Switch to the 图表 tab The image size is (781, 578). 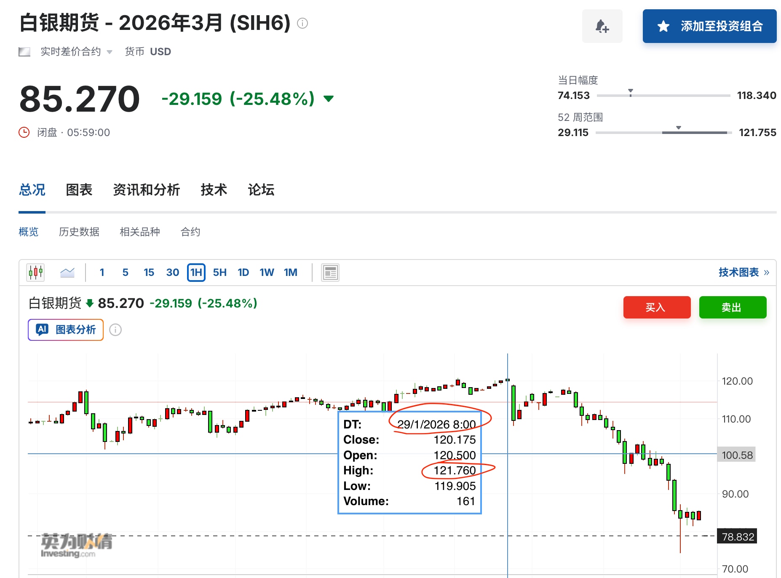tap(79, 190)
